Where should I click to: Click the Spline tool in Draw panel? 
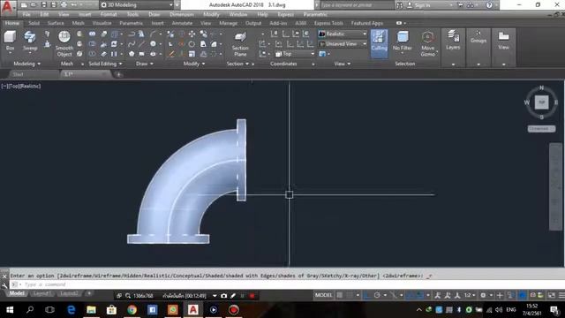[x=132, y=44]
